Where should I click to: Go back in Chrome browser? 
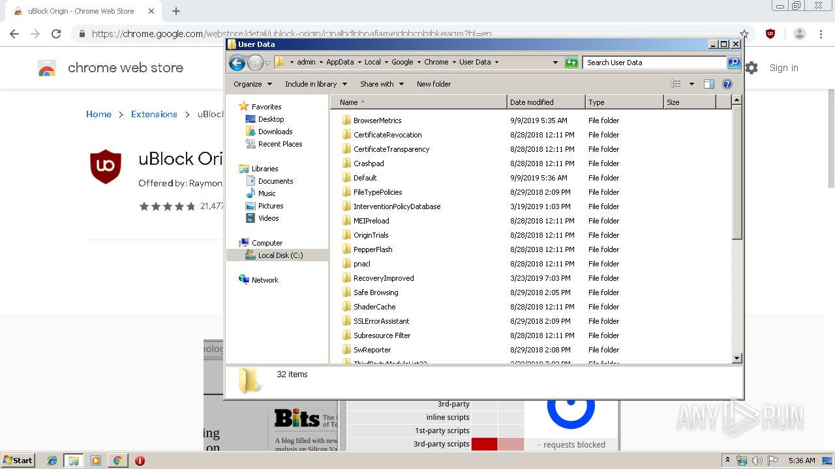point(14,34)
